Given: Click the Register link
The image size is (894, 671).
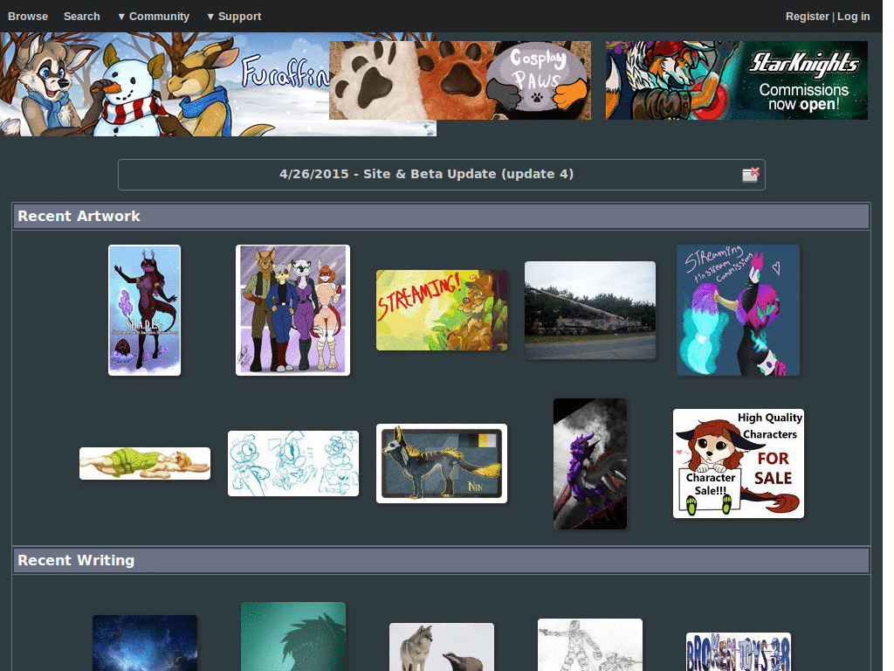Looking at the screenshot, I should (807, 16).
